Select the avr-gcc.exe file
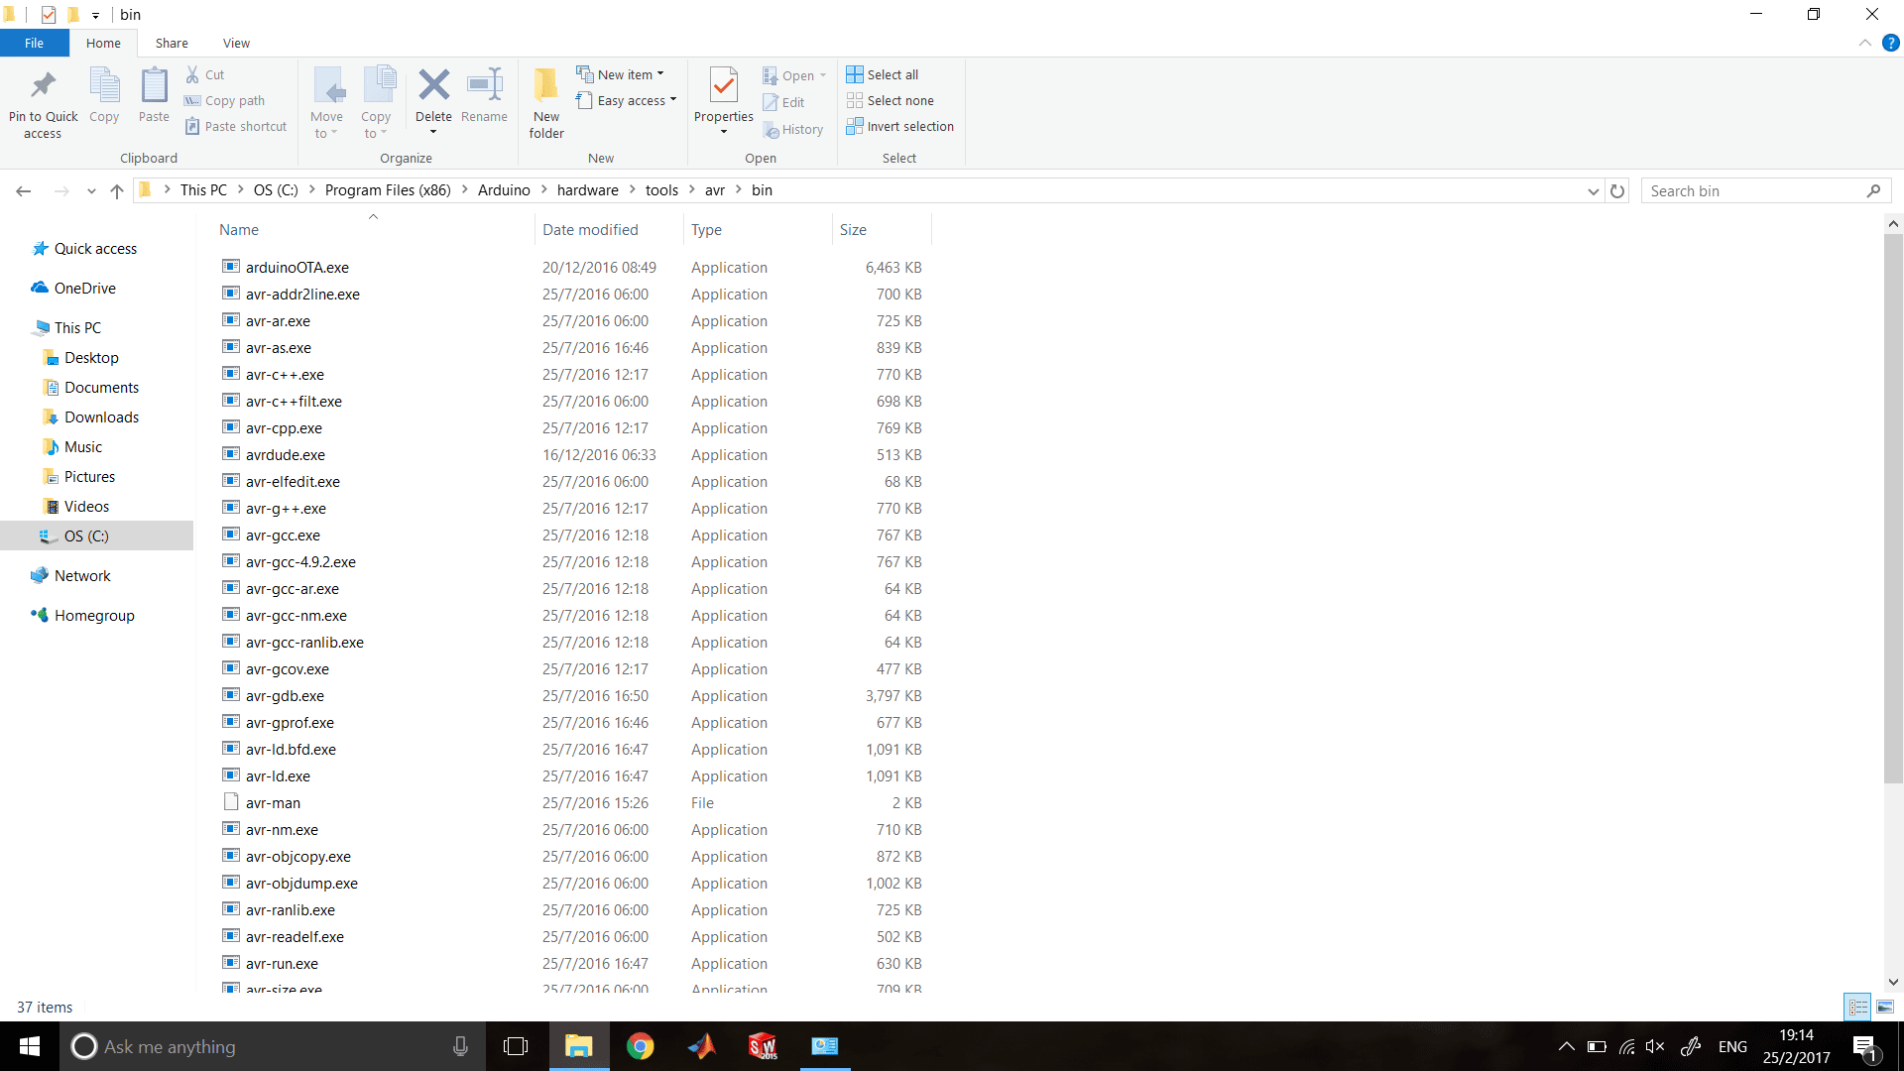 573,535
